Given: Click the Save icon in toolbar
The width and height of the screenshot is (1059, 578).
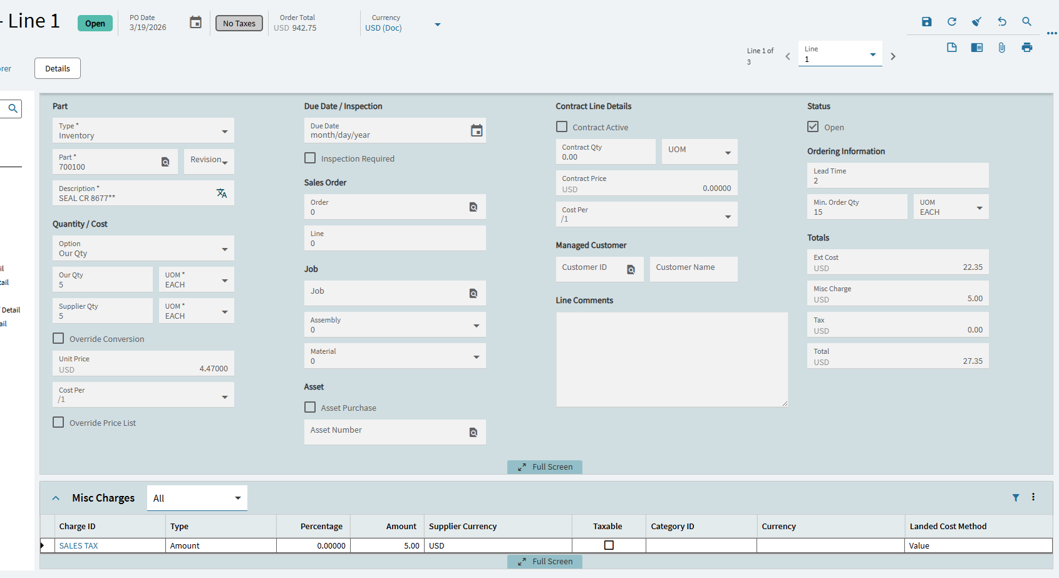Looking at the screenshot, I should pyautogui.click(x=927, y=22).
